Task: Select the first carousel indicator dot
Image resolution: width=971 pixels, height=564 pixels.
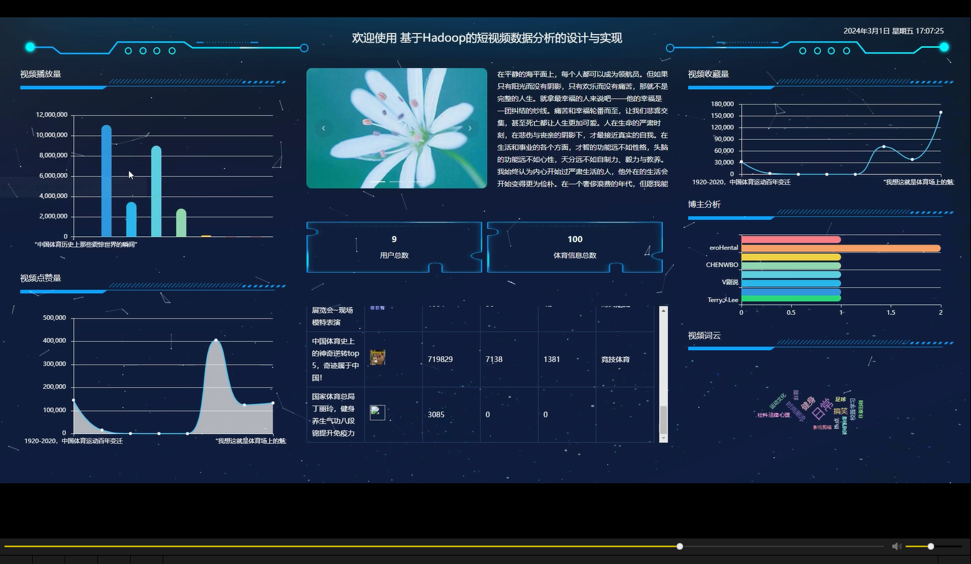Action: click(377, 182)
